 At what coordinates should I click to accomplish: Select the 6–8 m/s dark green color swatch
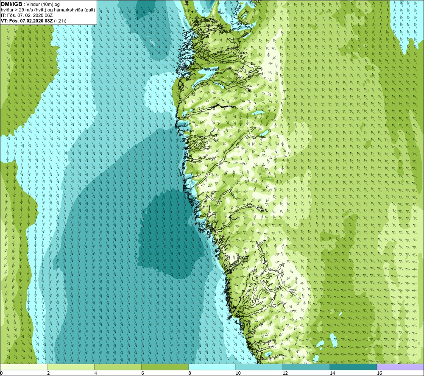pos(165,367)
